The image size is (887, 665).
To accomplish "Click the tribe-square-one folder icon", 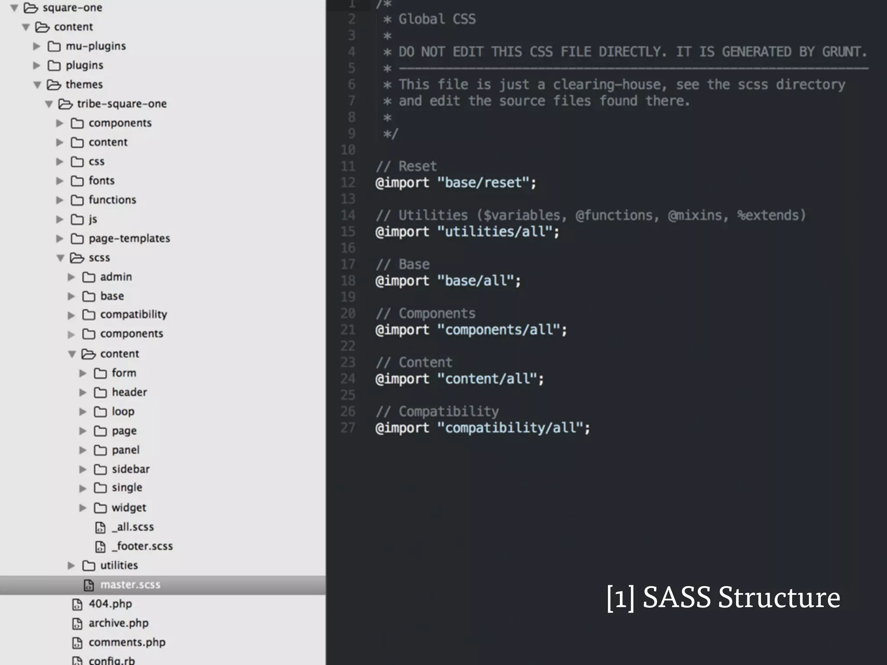I will click(65, 104).
